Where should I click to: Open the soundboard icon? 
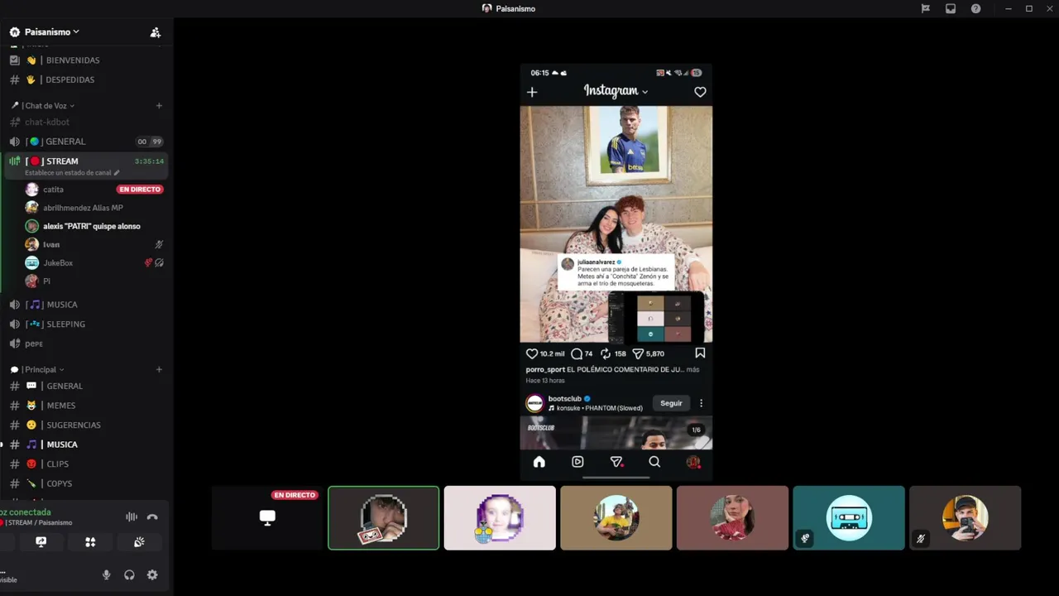[x=139, y=542]
